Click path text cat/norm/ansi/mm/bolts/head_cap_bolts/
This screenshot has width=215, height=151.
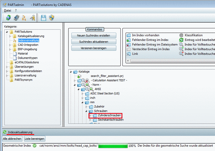click(69, 146)
